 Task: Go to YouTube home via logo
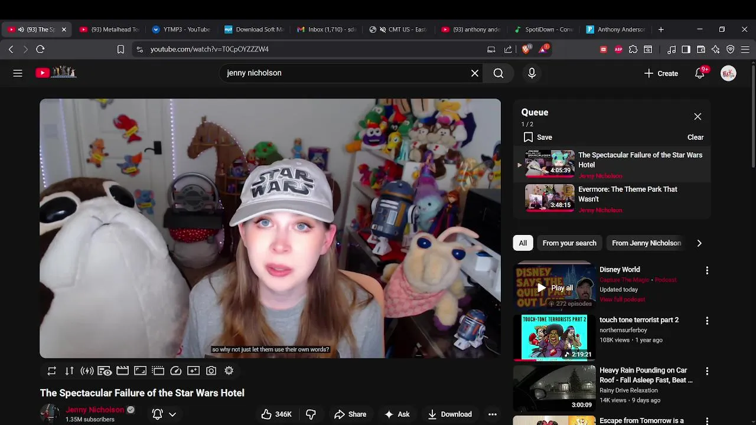point(56,73)
